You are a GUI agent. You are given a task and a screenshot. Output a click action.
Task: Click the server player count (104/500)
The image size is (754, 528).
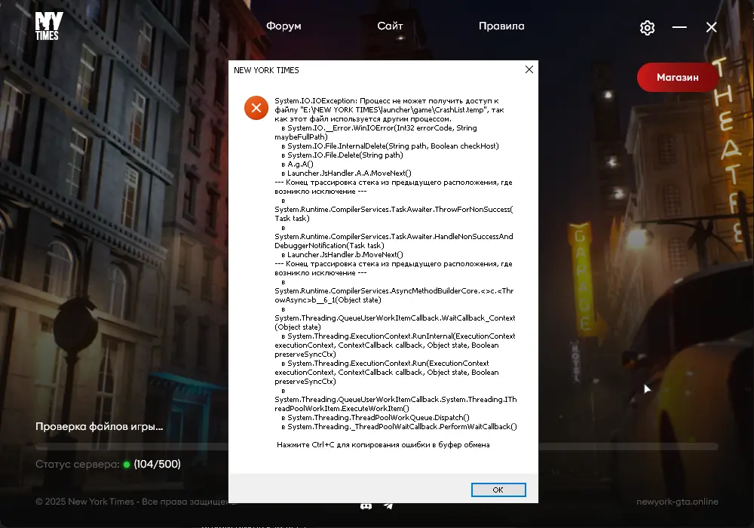(157, 465)
